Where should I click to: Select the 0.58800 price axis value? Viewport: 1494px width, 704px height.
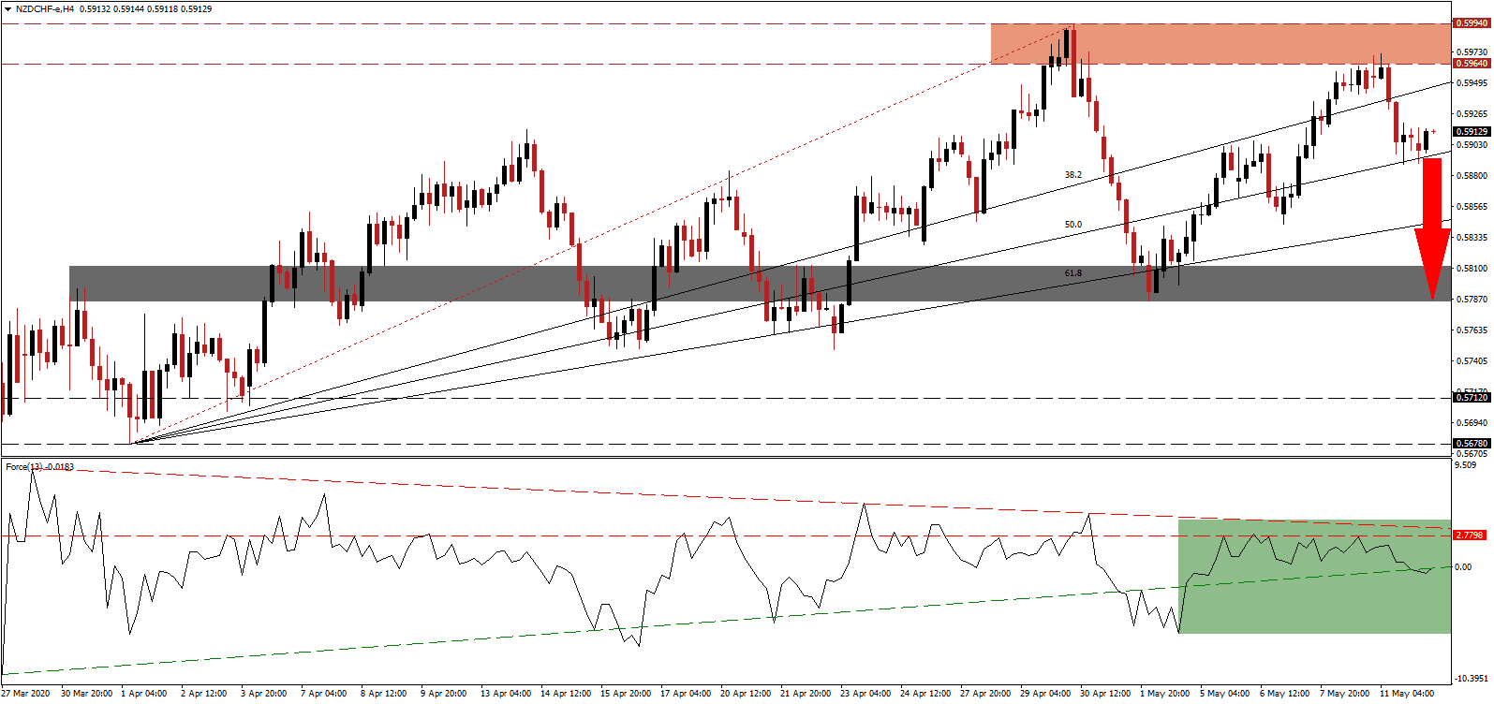pos(1473,176)
